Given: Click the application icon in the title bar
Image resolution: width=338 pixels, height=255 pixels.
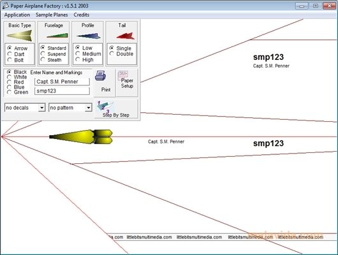Looking at the screenshot, I should 5,6.
